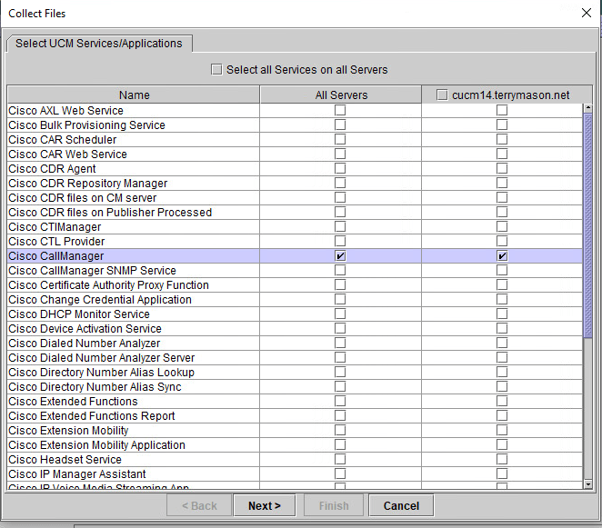The image size is (602, 528).
Task: Check Cisco Extended Functions All Servers checkbox
Action: click(340, 402)
